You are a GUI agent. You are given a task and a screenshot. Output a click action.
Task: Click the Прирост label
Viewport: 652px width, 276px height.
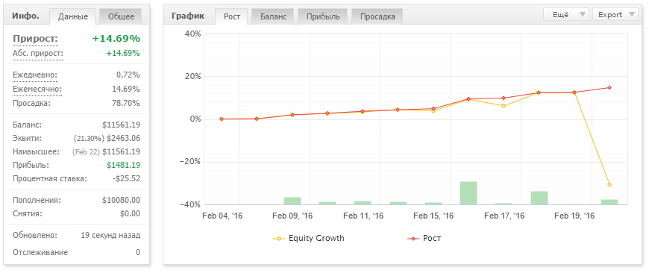point(35,39)
